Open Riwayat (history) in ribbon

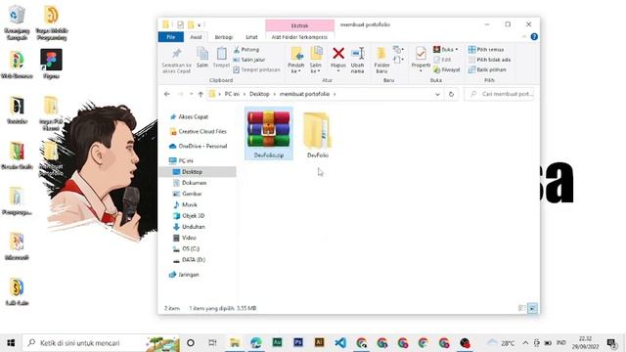tap(447, 69)
